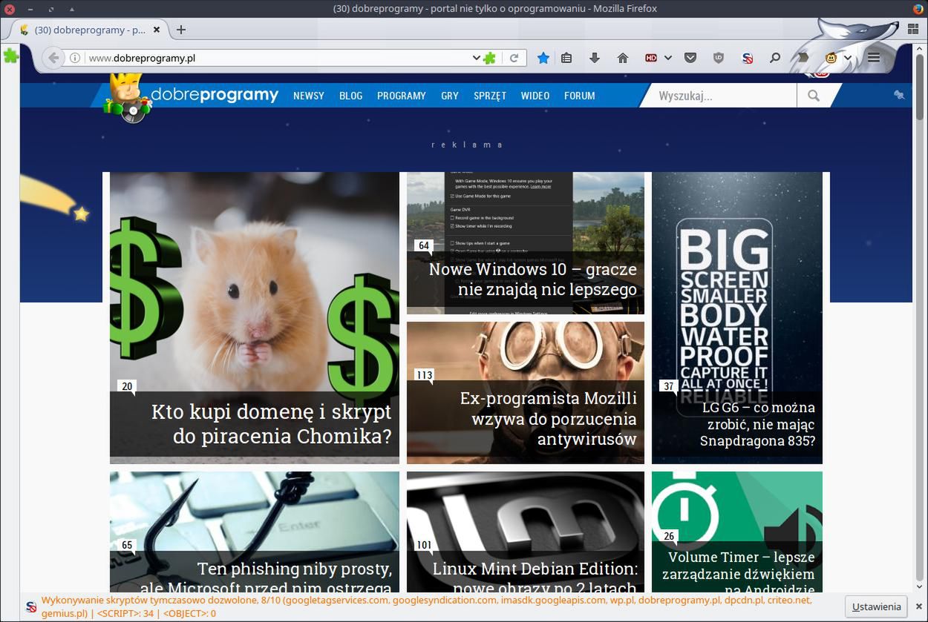The image size is (928, 622).
Task: Click the 65 comments badge
Action: point(127,546)
